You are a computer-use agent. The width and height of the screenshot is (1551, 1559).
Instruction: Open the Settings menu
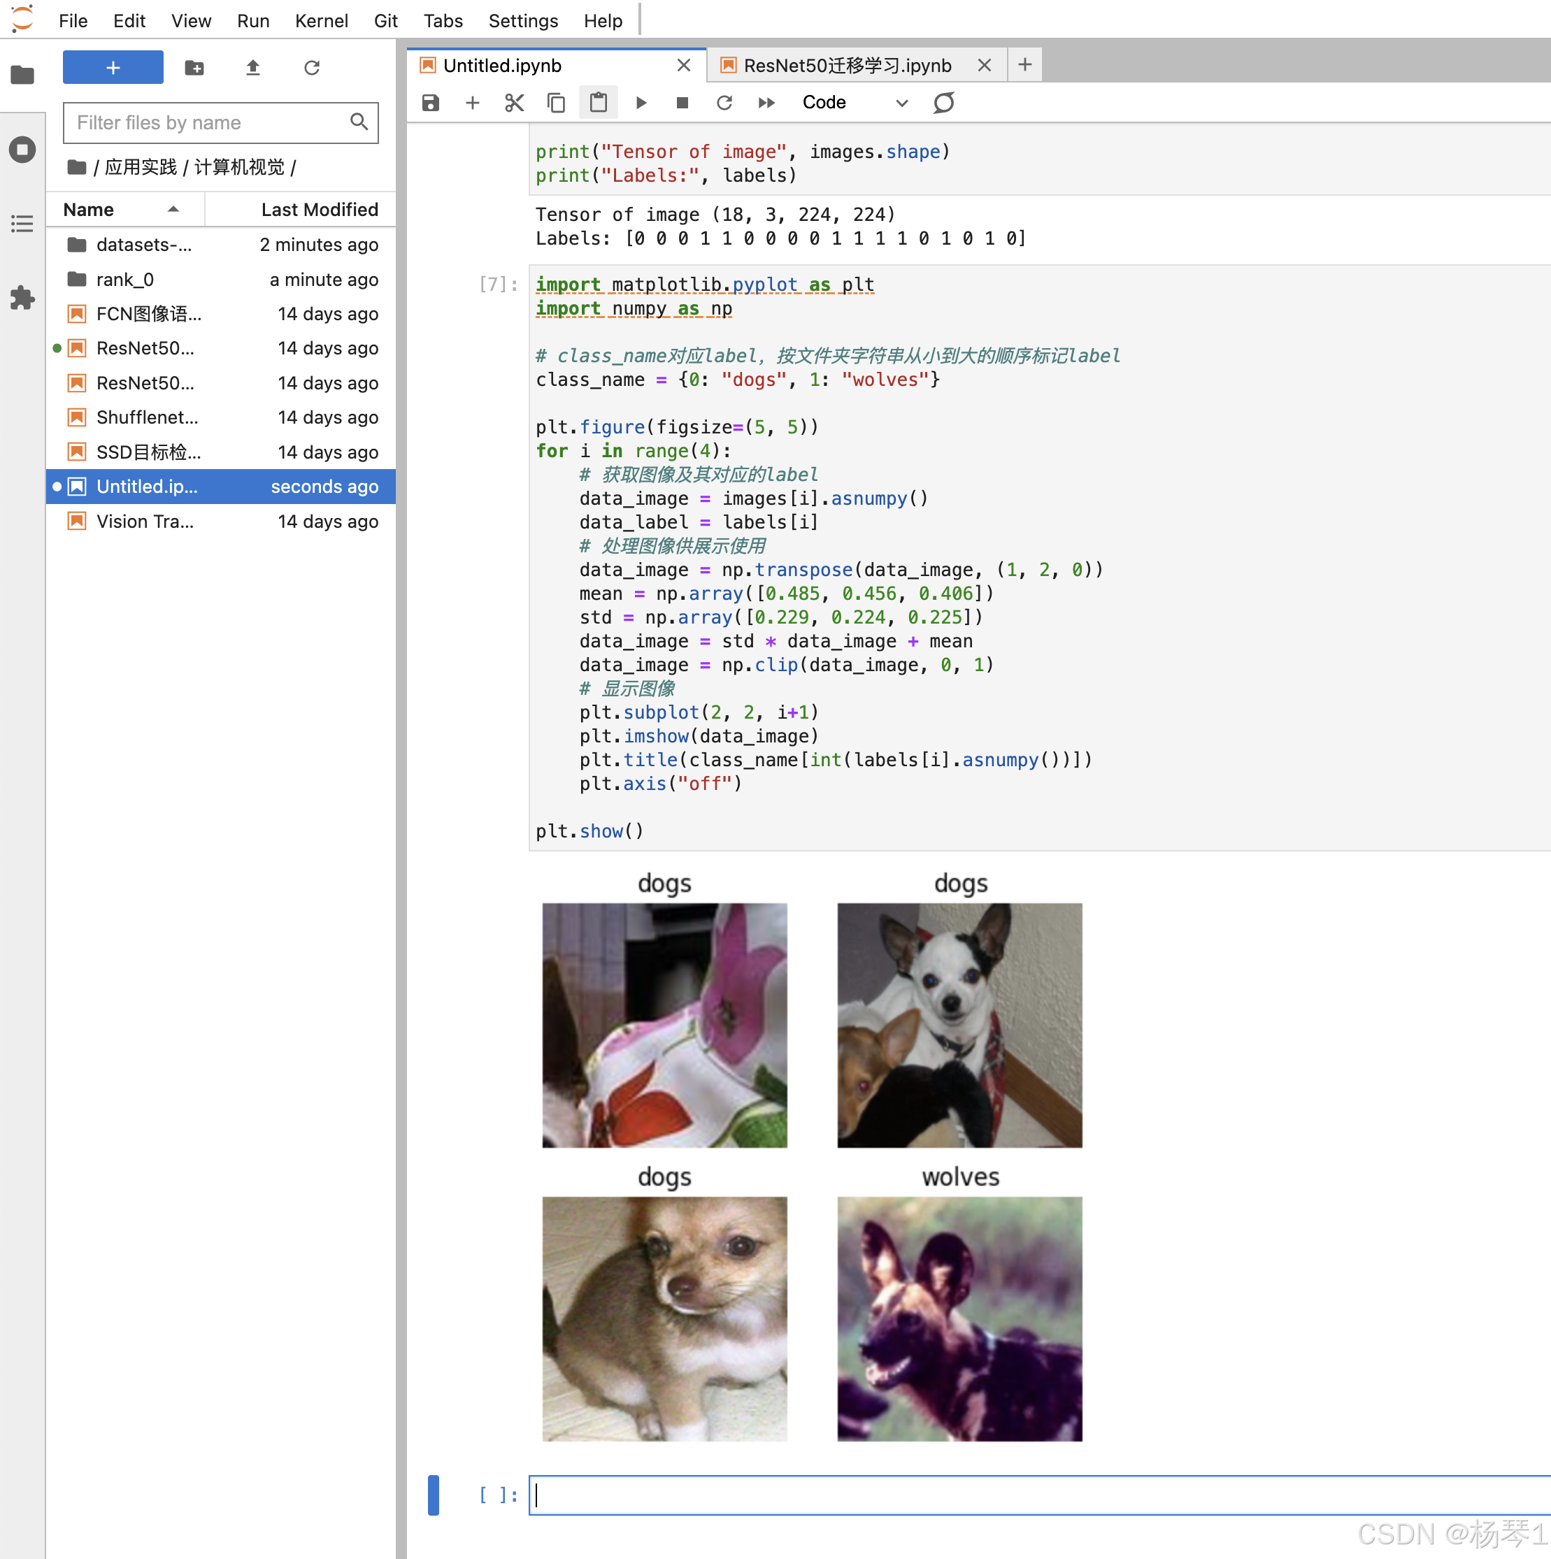point(523,20)
